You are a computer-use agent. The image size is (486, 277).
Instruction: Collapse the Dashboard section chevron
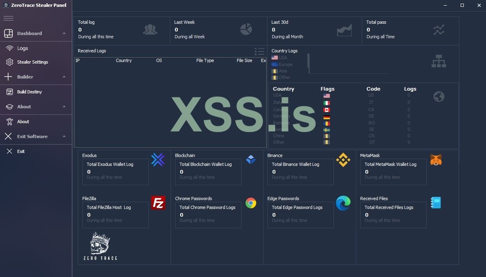point(64,33)
